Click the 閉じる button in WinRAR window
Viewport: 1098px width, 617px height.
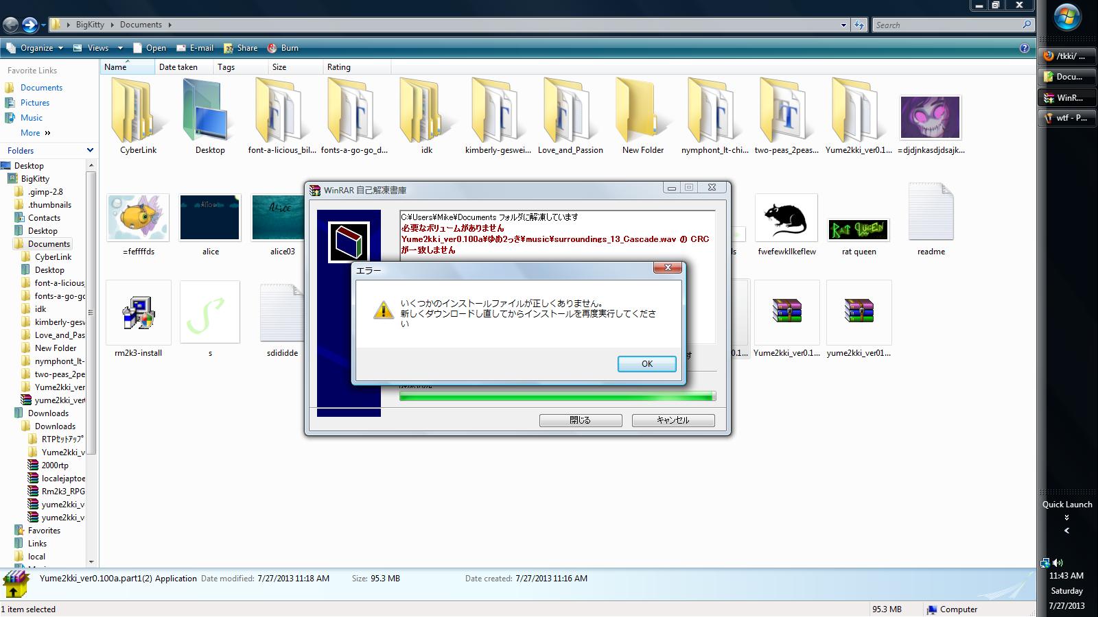pos(580,420)
